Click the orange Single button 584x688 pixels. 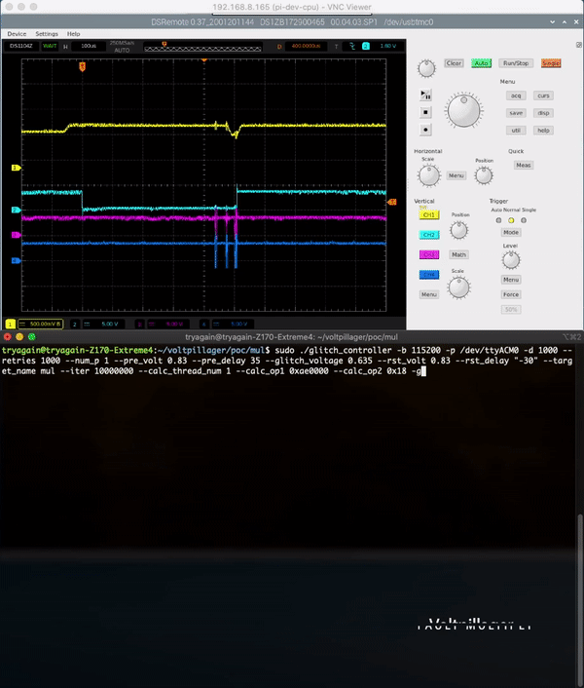pyautogui.click(x=551, y=63)
